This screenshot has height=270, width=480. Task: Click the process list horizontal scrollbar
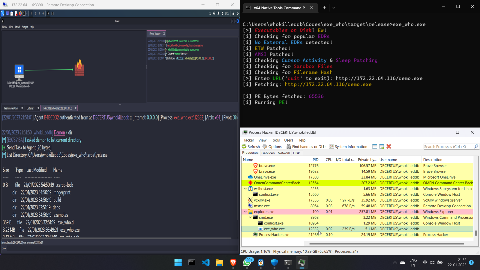(x=386, y=243)
